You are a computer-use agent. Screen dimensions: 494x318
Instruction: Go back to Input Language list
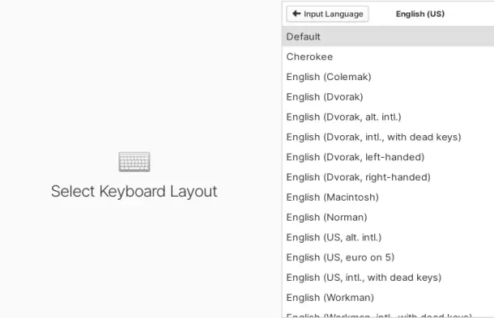pyautogui.click(x=327, y=14)
